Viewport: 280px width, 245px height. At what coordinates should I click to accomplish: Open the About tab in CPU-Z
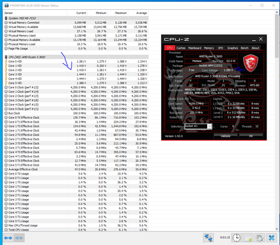(x=256, y=48)
